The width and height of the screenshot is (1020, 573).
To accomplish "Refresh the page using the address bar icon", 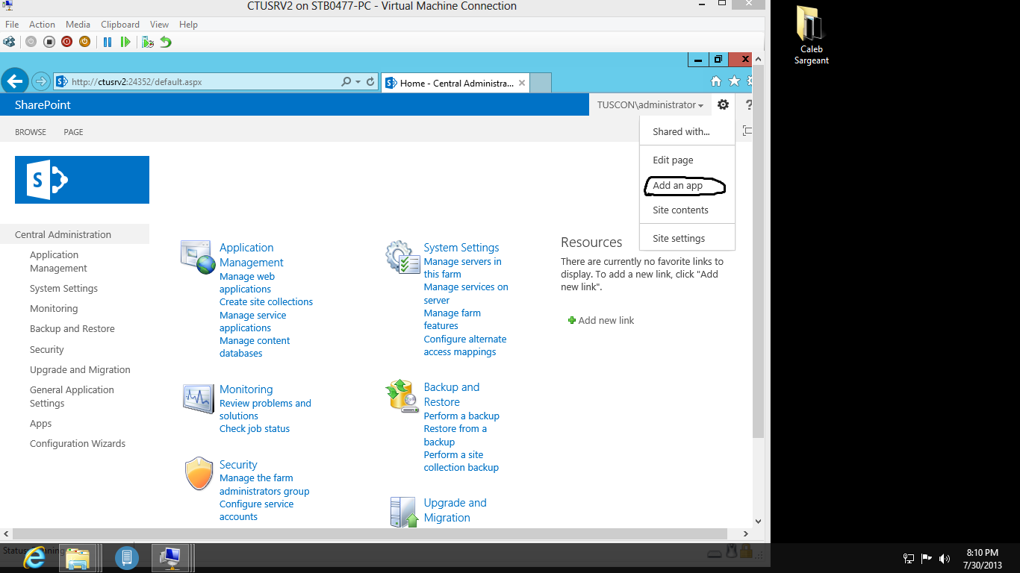I will tap(370, 82).
